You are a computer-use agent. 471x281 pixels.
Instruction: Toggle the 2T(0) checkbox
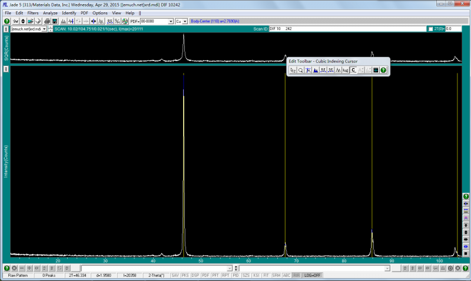pyautogui.click(x=430, y=29)
